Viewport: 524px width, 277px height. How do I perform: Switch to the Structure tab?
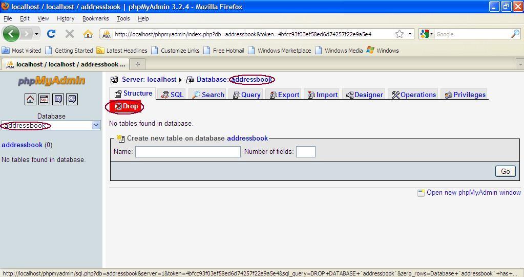133,94
